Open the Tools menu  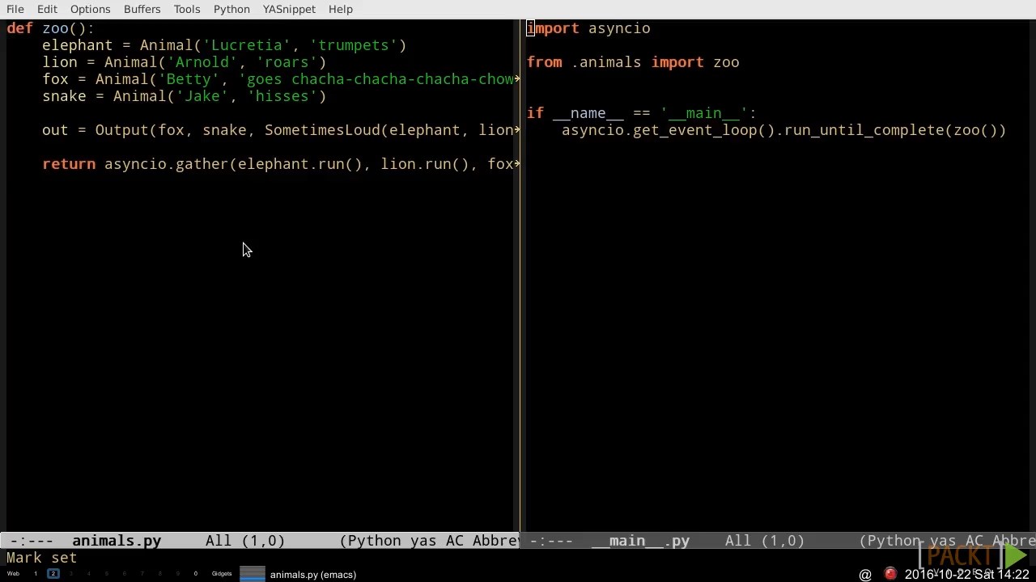point(186,9)
